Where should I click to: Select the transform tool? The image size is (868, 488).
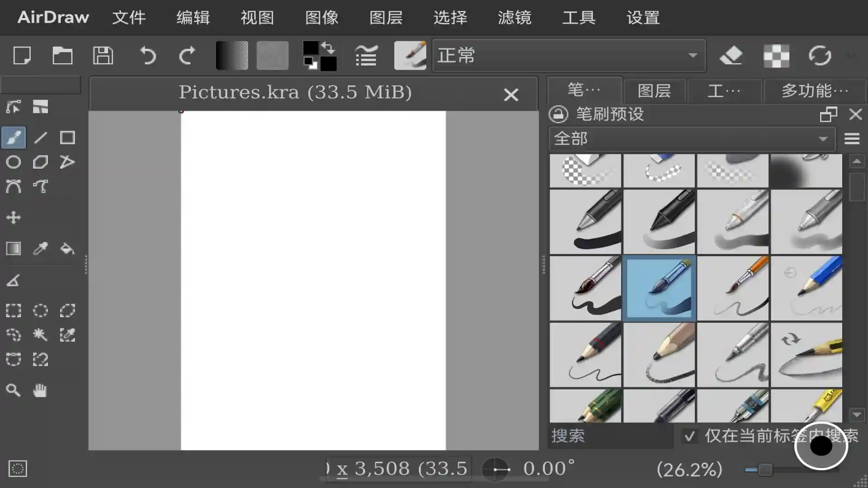point(41,107)
